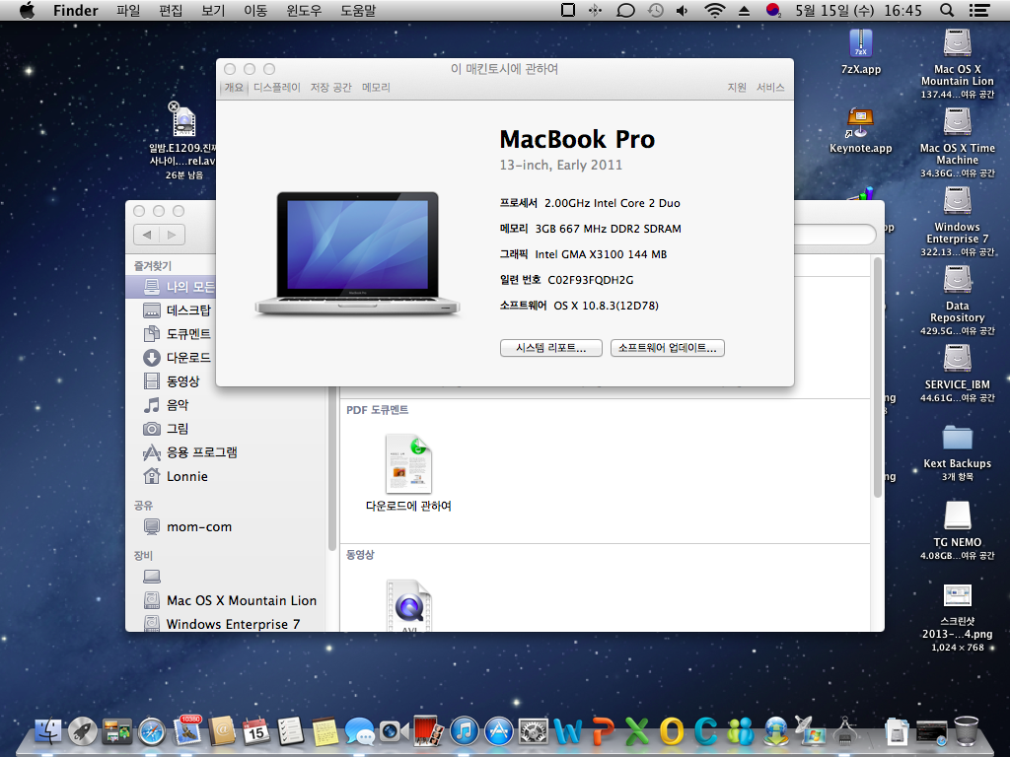Open Messages speech bubble in Dock

(x=359, y=732)
